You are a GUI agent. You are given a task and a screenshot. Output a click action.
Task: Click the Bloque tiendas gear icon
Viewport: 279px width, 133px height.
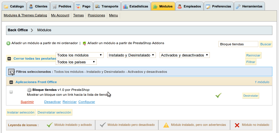coord(29,90)
